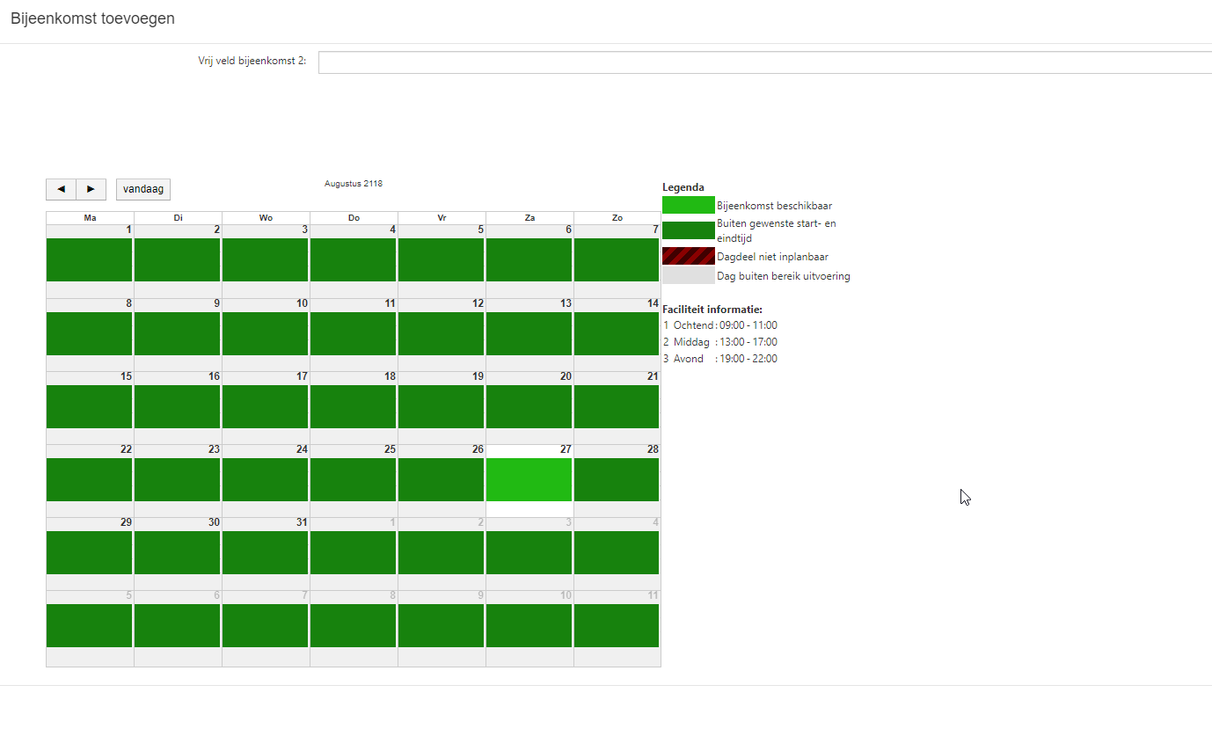Select the greyed-out day 11 block next month
Image resolution: width=1212 pixels, height=729 pixels.
click(617, 625)
